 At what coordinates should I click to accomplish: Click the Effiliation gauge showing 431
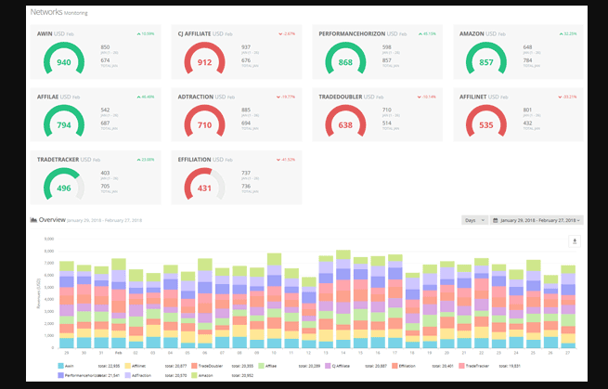(x=205, y=185)
